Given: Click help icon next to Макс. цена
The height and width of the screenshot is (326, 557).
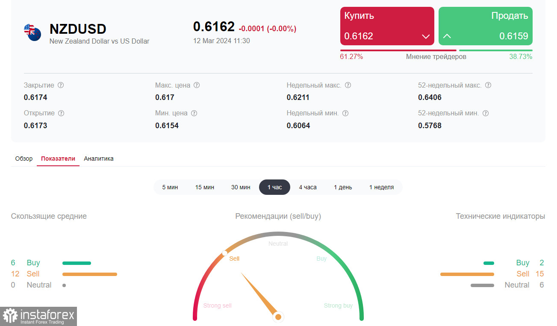Looking at the screenshot, I should (x=197, y=85).
